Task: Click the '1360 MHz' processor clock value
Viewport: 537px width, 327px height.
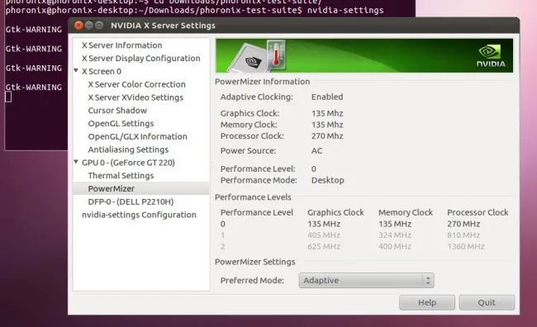Action: (x=466, y=247)
